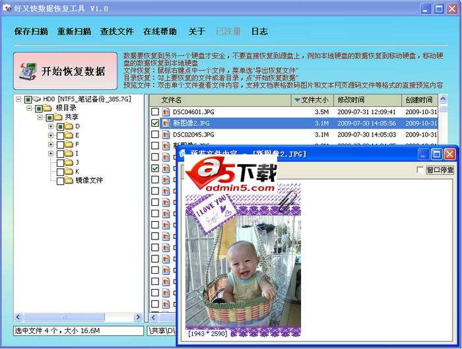Click folder K's folder icon
Image resolution: width=462 pixels, height=349 pixels.
69,172
